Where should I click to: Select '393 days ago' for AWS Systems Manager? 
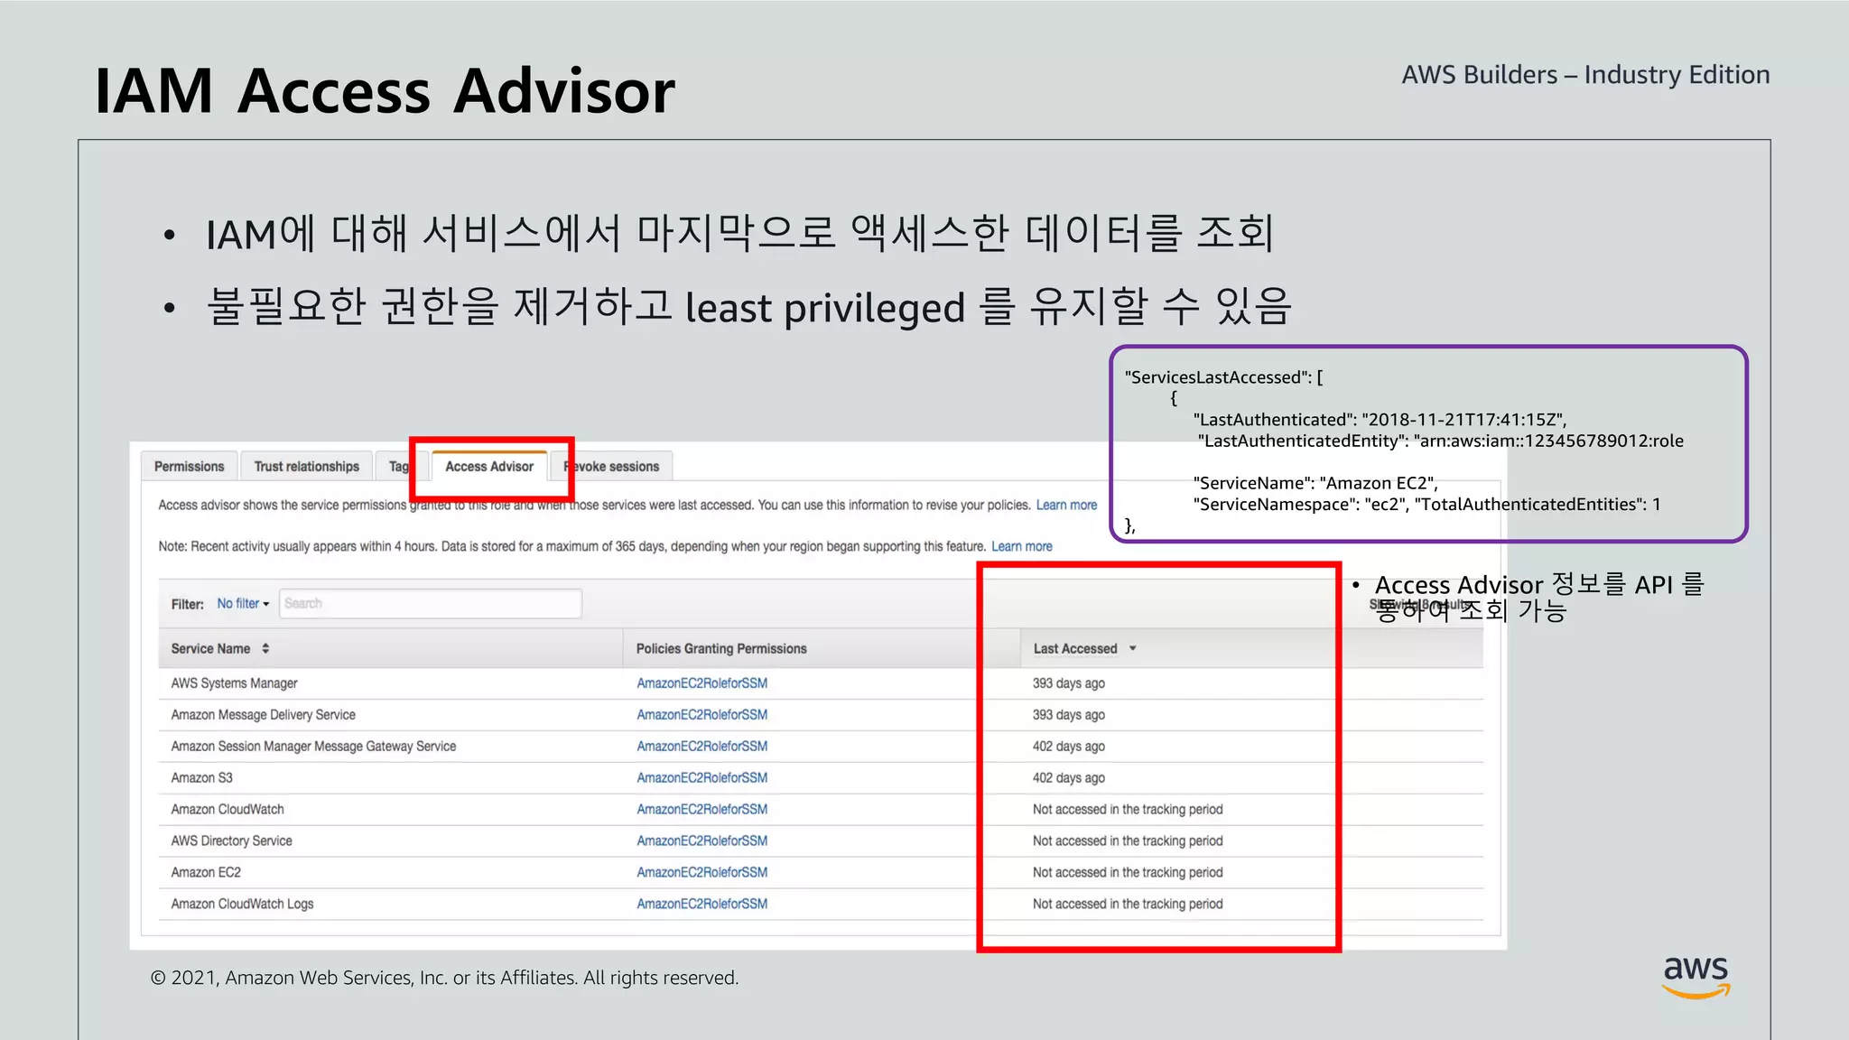[x=1069, y=683]
